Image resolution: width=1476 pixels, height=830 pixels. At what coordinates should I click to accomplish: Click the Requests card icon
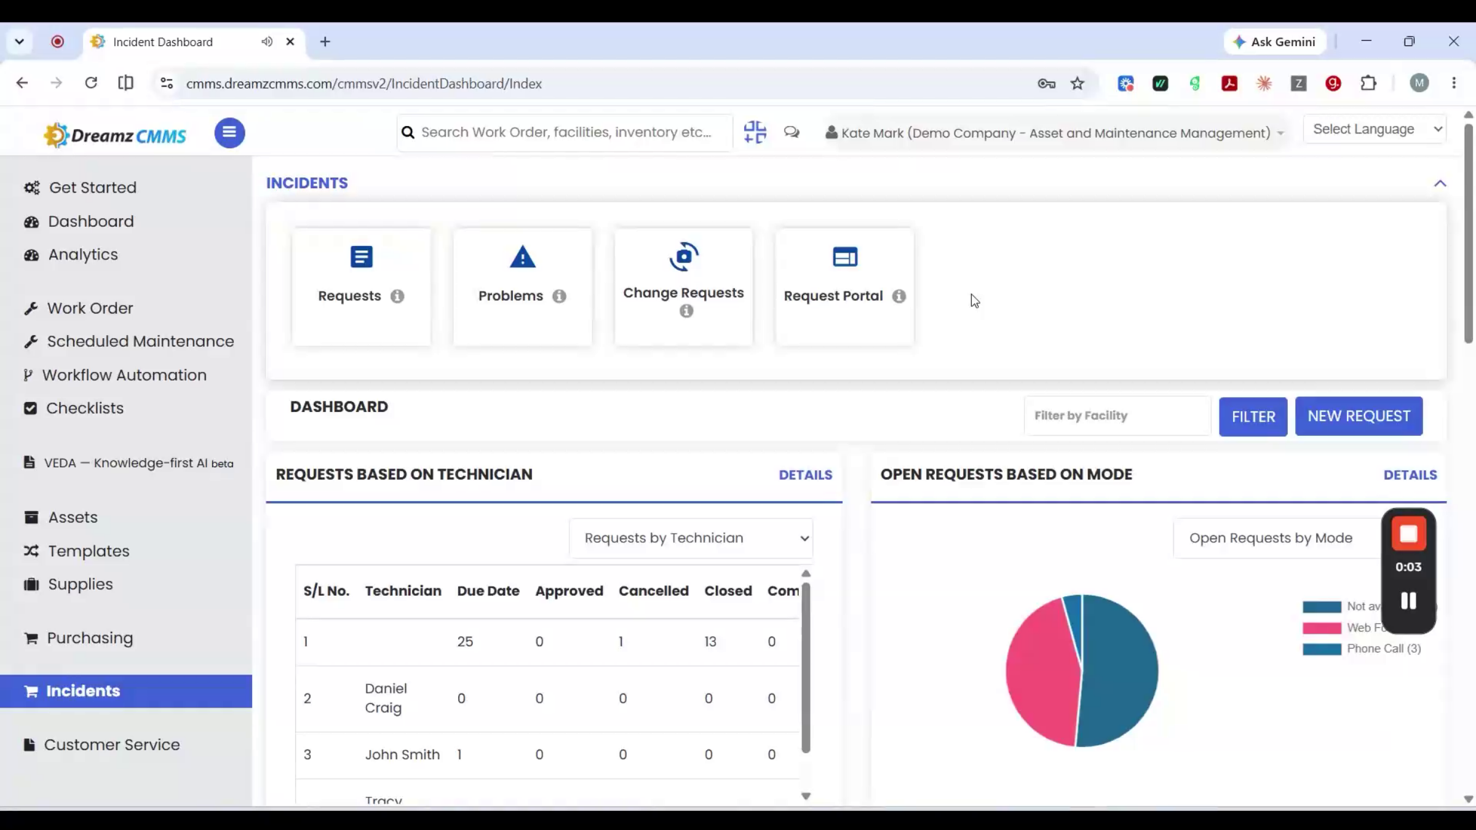[362, 257]
